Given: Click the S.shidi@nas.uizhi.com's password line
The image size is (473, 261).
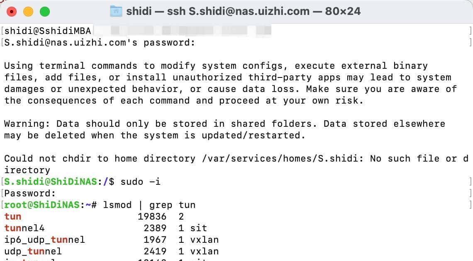Looking at the screenshot, I should pos(100,43).
